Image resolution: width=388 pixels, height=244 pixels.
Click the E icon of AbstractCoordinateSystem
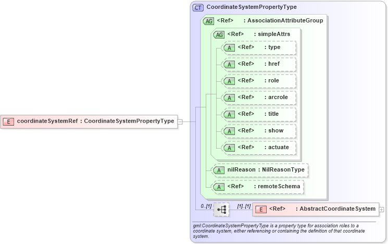(260, 210)
